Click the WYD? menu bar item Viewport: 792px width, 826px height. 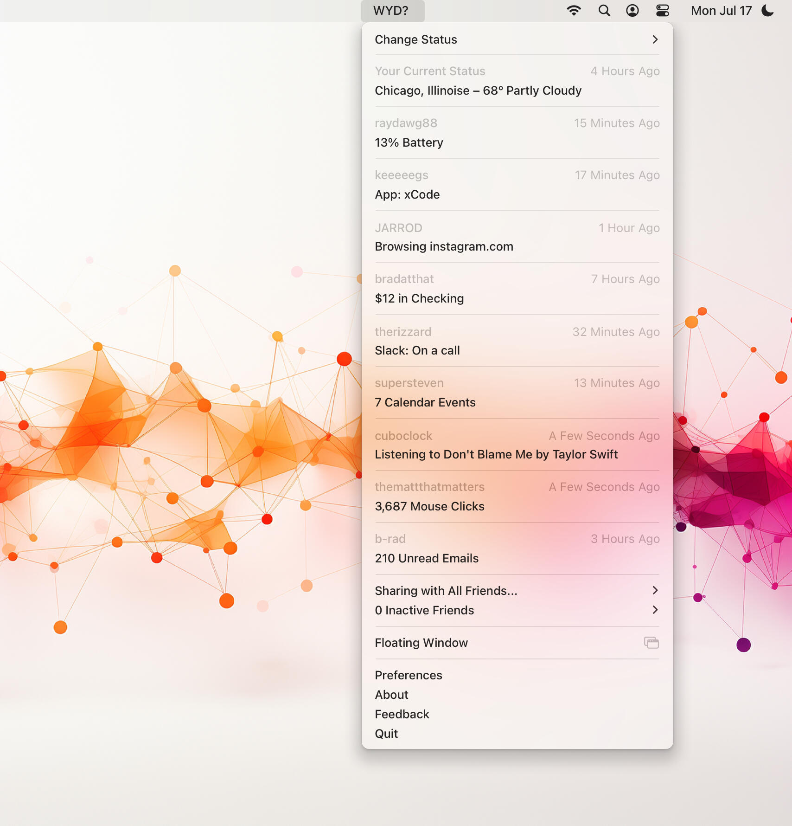pyautogui.click(x=392, y=11)
